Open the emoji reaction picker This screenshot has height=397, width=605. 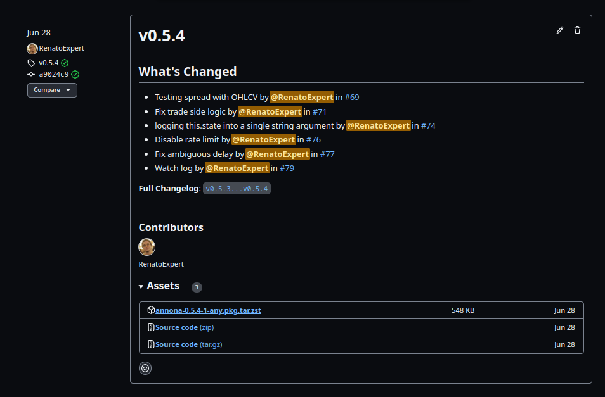point(145,368)
